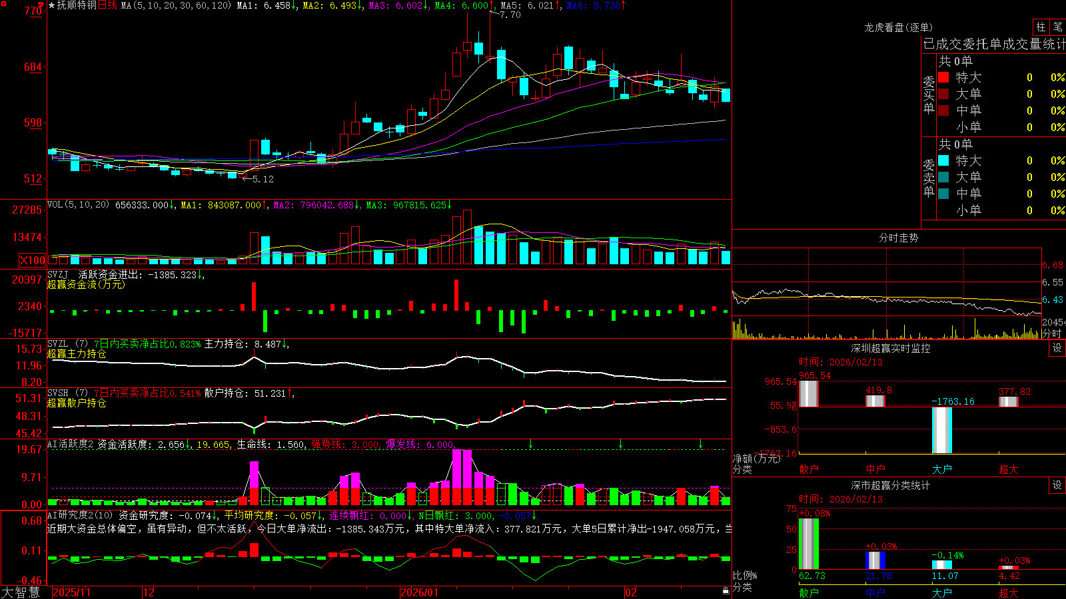The width and height of the screenshot is (1066, 599).
Task: Click the 6.68 price label on 分时走势 chart
Action: (x=1053, y=265)
